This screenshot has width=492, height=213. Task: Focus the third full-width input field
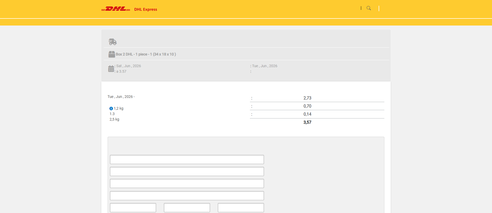coord(187,183)
